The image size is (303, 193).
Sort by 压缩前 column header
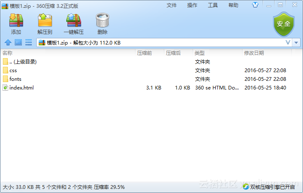tap(145, 53)
